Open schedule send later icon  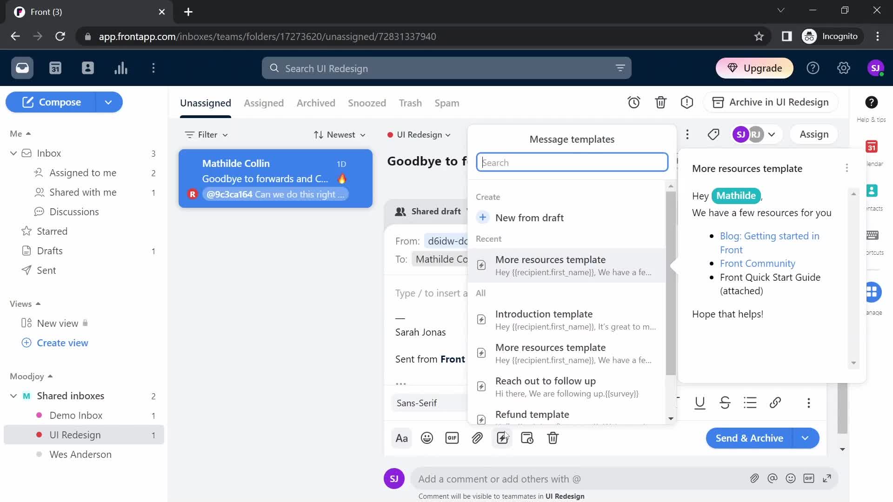click(527, 438)
